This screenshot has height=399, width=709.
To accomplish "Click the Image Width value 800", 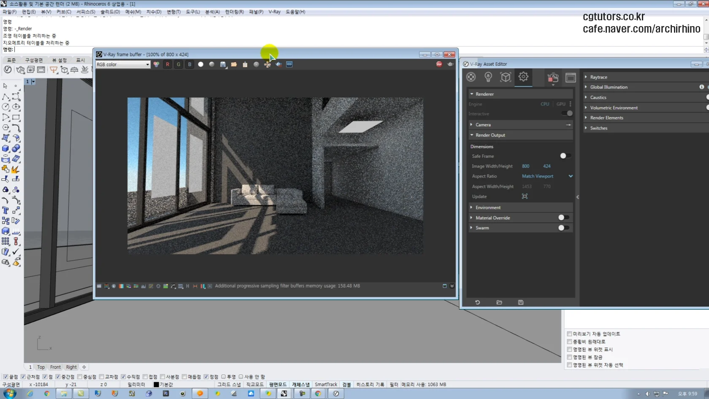I will point(525,166).
